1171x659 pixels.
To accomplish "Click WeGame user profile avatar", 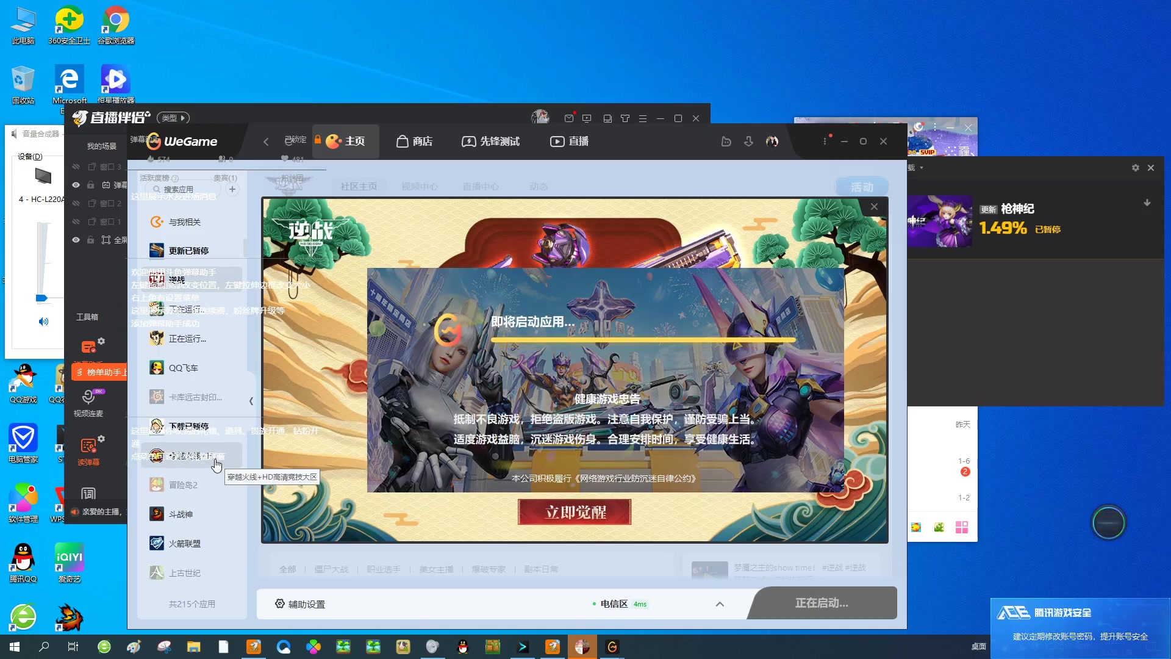I will click(x=772, y=142).
